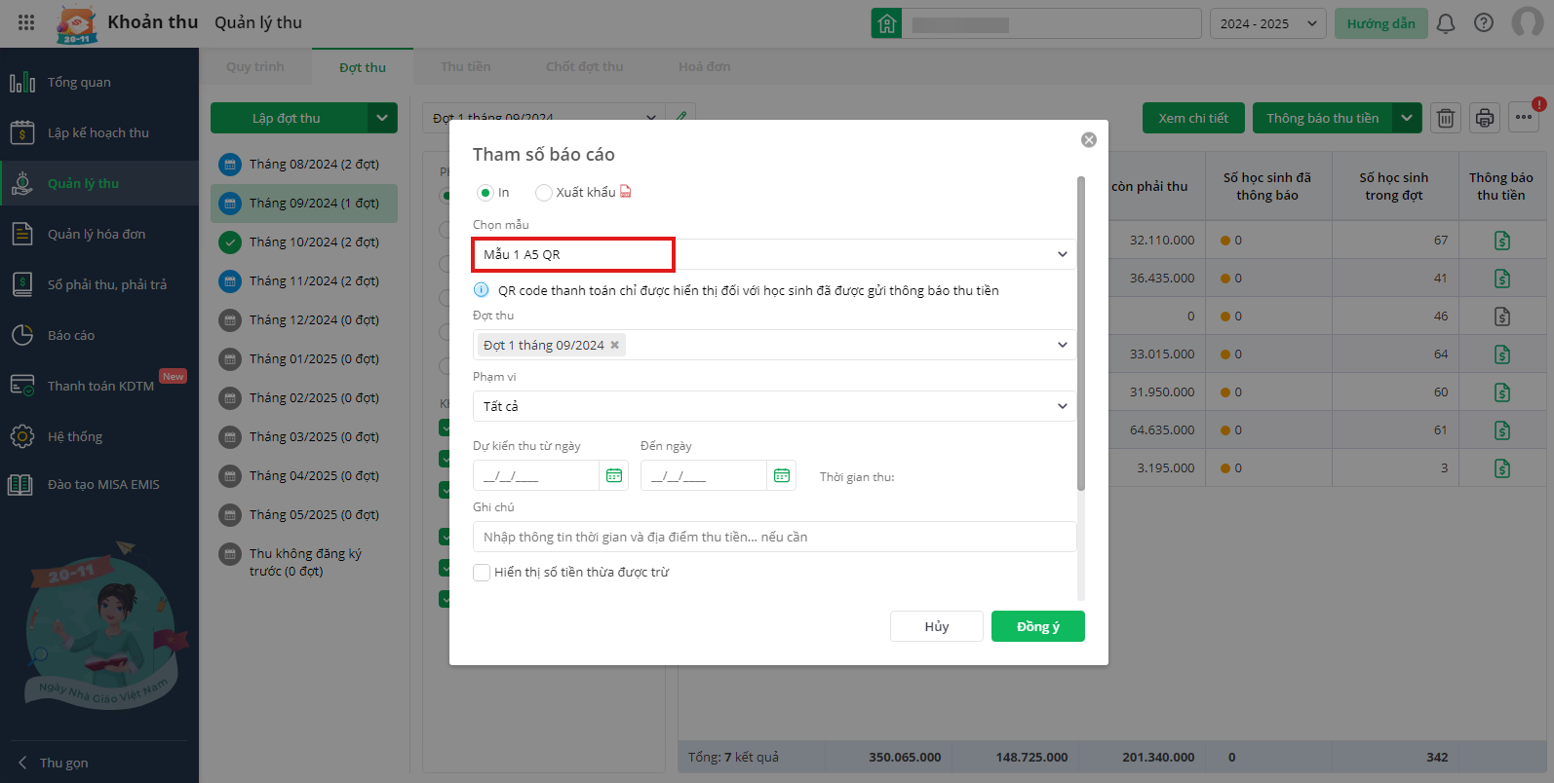1554x783 pixels.
Task: Open the app launcher grid icon
Action: [x=26, y=22]
